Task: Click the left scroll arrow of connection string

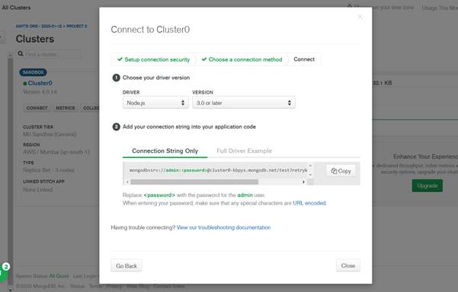Action: [127, 182]
